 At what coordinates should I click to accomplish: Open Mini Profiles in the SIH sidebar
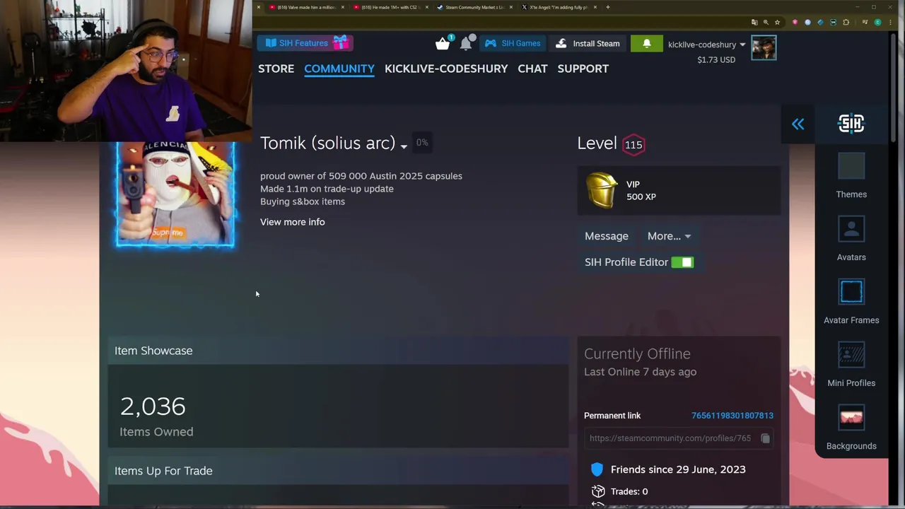pyautogui.click(x=851, y=365)
